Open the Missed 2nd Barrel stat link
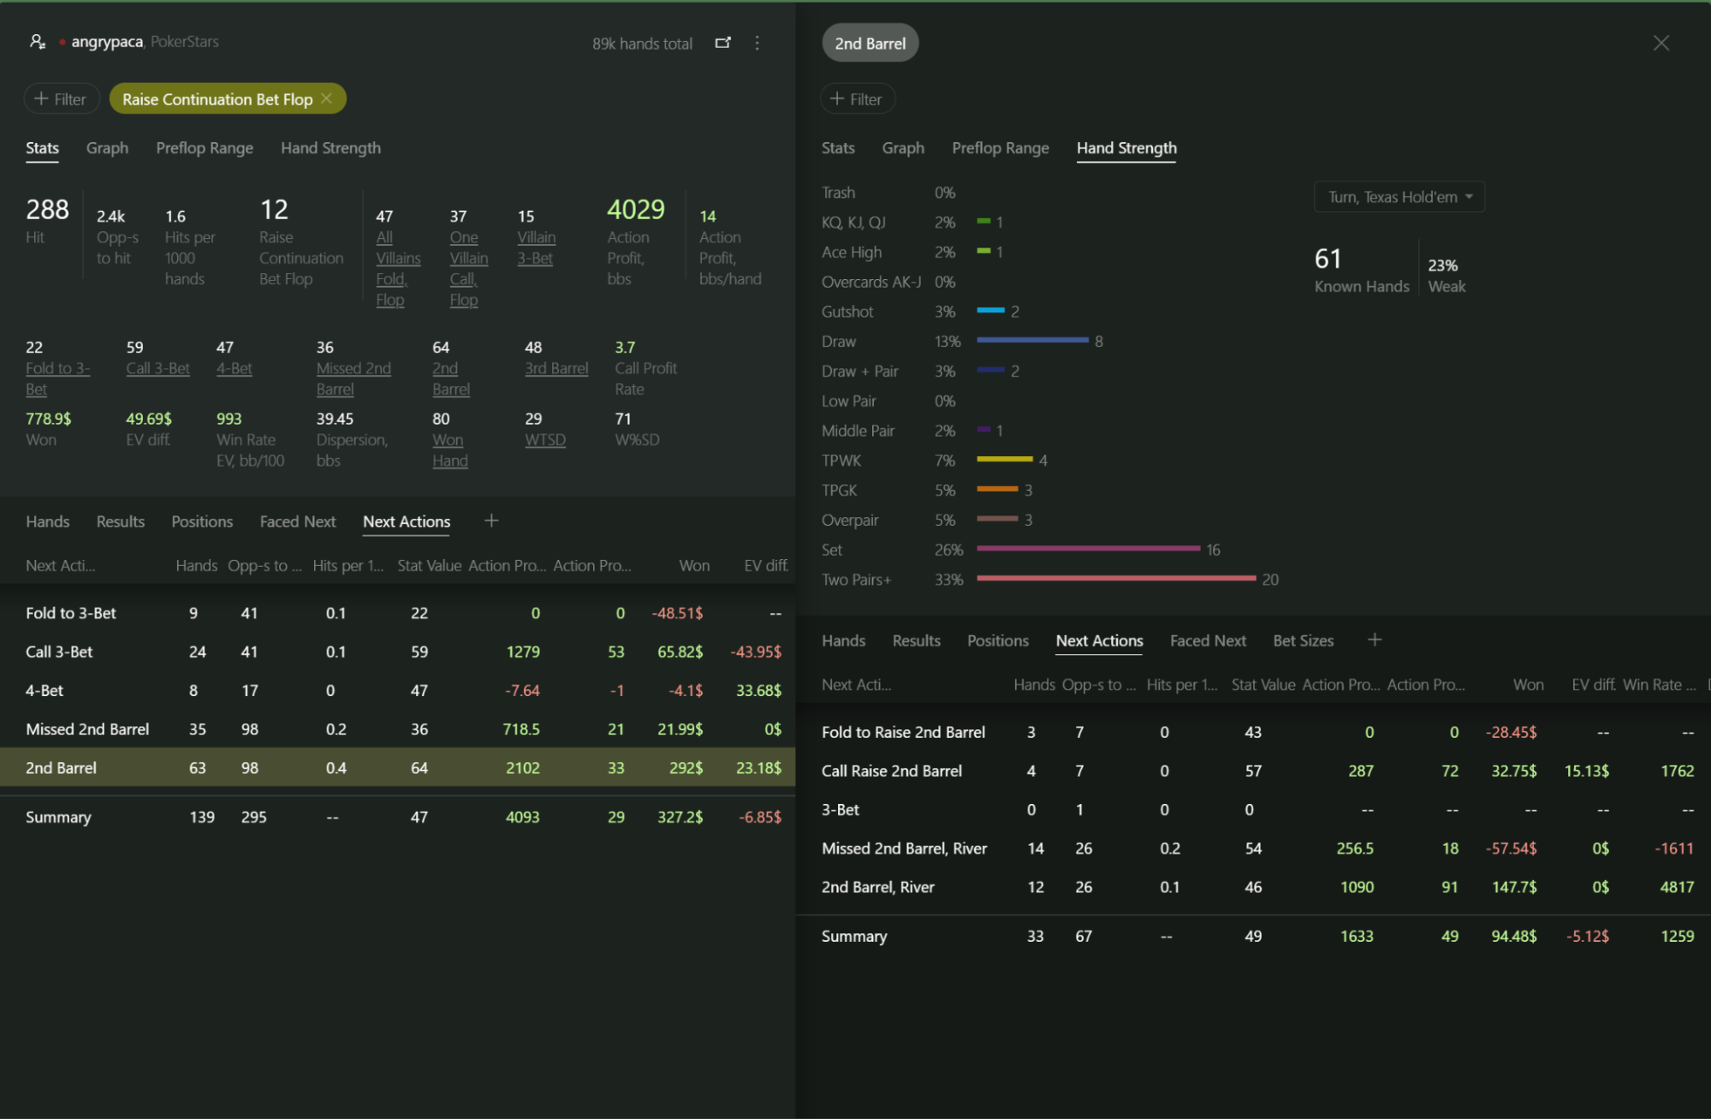This screenshot has height=1119, width=1711. (x=353, y=378)
